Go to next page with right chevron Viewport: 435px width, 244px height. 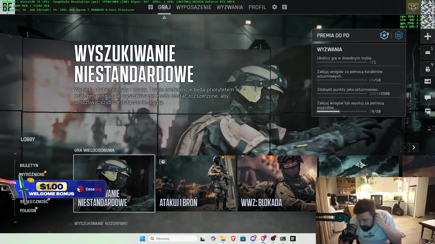[414, 147]
